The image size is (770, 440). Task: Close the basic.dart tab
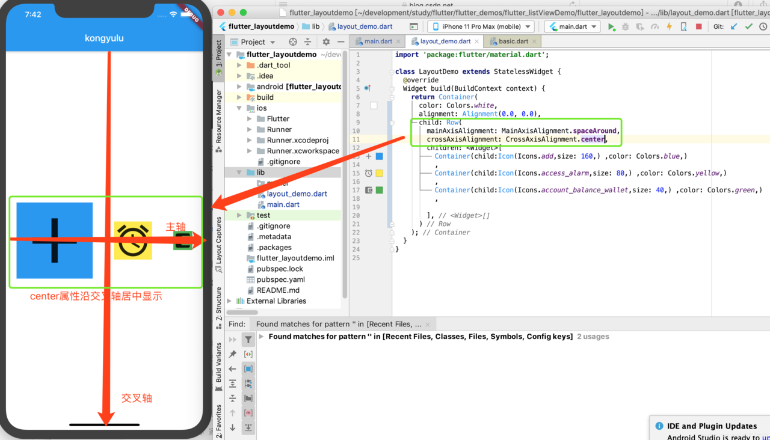pyautogui.click(x=535, y=41)
